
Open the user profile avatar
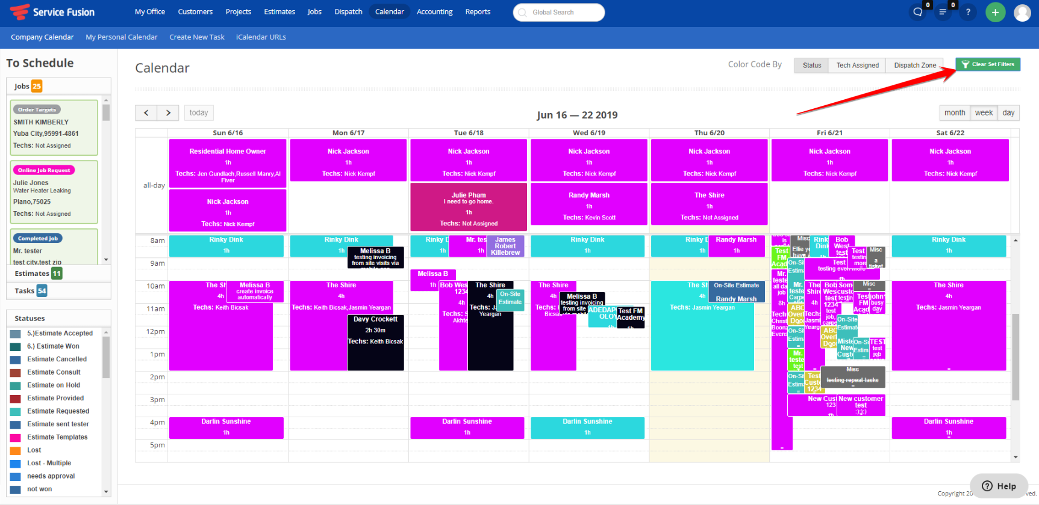1022,13
